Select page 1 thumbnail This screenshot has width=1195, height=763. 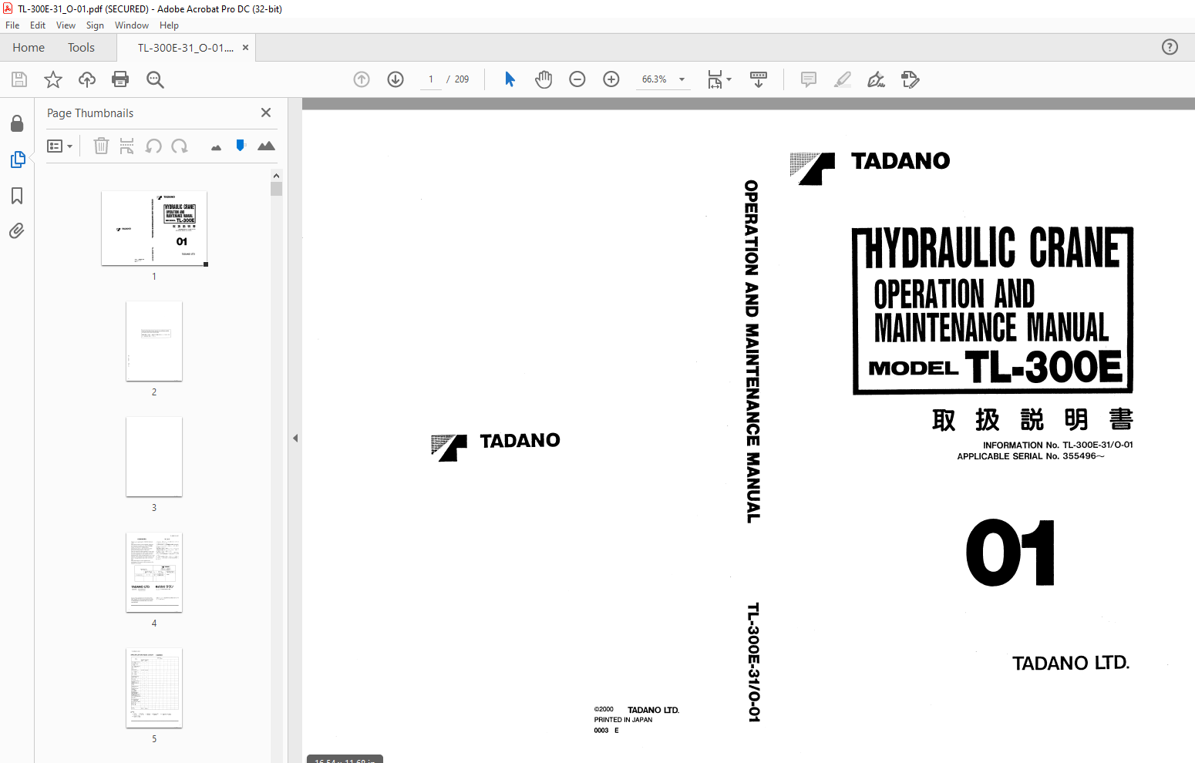pos(154,228)
